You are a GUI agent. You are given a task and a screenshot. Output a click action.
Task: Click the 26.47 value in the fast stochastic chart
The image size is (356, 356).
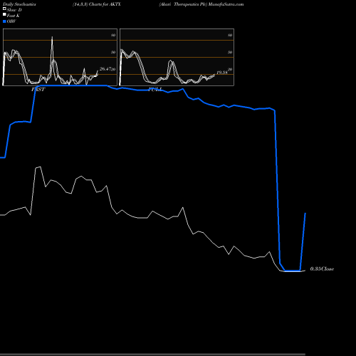click(105, 69)
